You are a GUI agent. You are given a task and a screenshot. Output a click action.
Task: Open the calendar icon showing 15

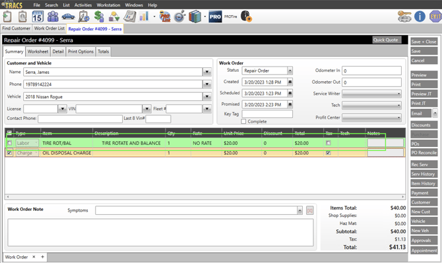tap(38, 16)
